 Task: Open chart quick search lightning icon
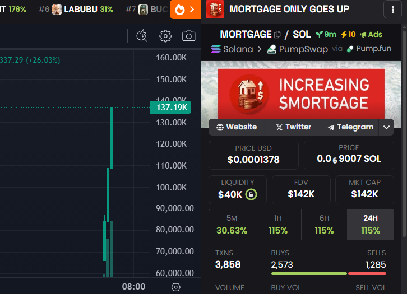(142, 36)
